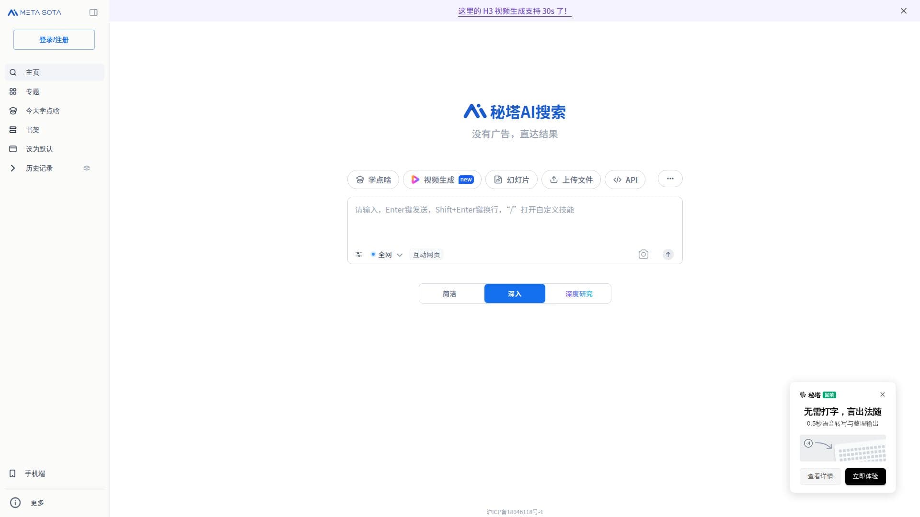This screenshot has width=920, height=517.
Task: Click the send arrow button
Action: (x=668, y=254)
